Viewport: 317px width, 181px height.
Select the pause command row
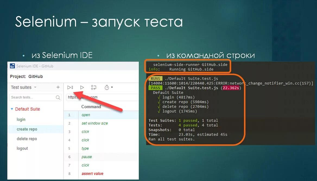click(x=101, y=157)
